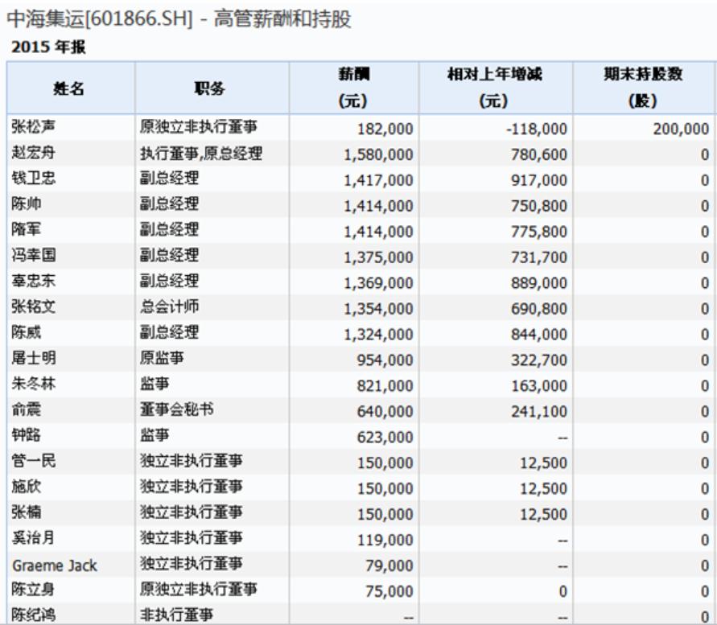
Task: Select salary value 1,375,000
Action: (x=378, y=257)
